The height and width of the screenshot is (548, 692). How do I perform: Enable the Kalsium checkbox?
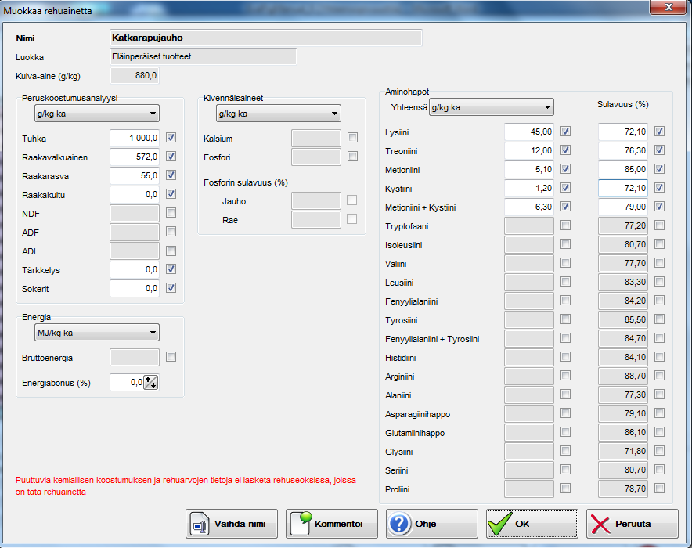pyautogui.click(x=352, y=138)
